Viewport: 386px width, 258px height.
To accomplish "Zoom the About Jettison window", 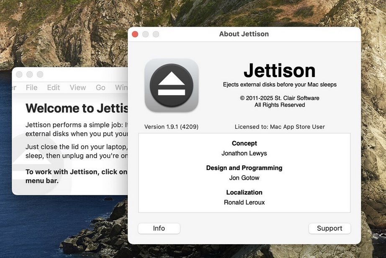I will [156, 34].
